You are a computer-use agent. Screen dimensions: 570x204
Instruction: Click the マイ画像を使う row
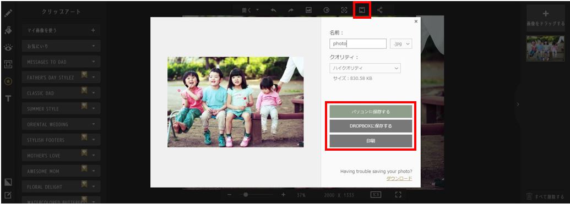tap(61, 30)
